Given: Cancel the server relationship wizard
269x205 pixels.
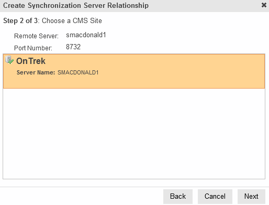Looking at the screenshot, I should [215, 197].
